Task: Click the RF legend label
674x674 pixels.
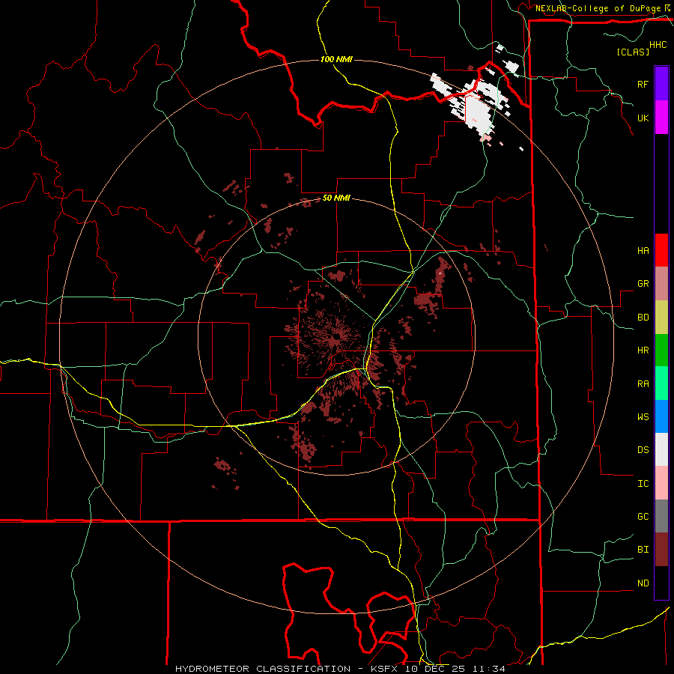Action: pyautogui.click(x=643, y=84)
